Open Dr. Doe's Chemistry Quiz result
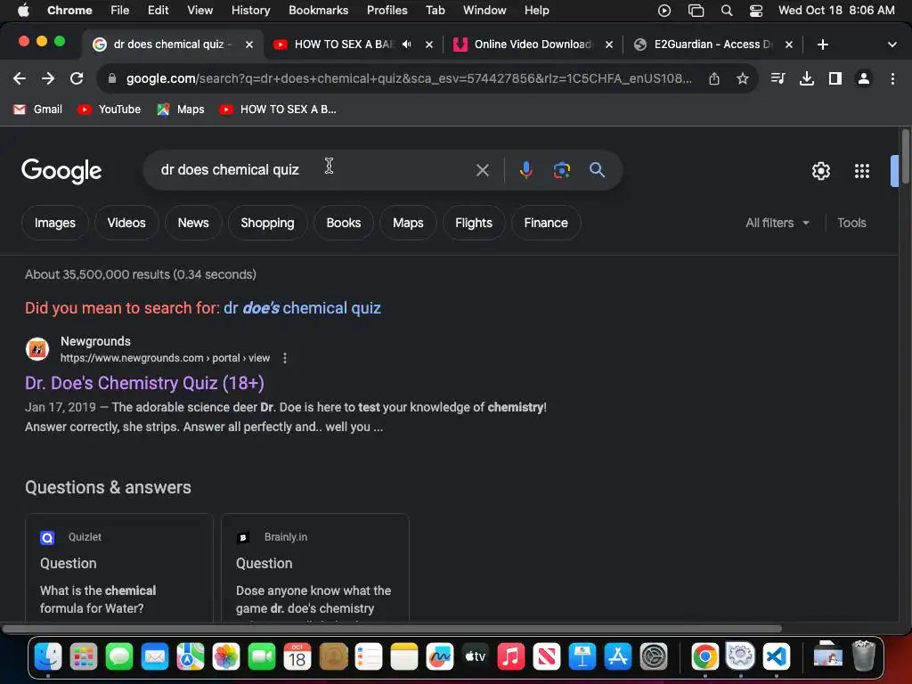912x684 pixels. [x=144, y=383]
